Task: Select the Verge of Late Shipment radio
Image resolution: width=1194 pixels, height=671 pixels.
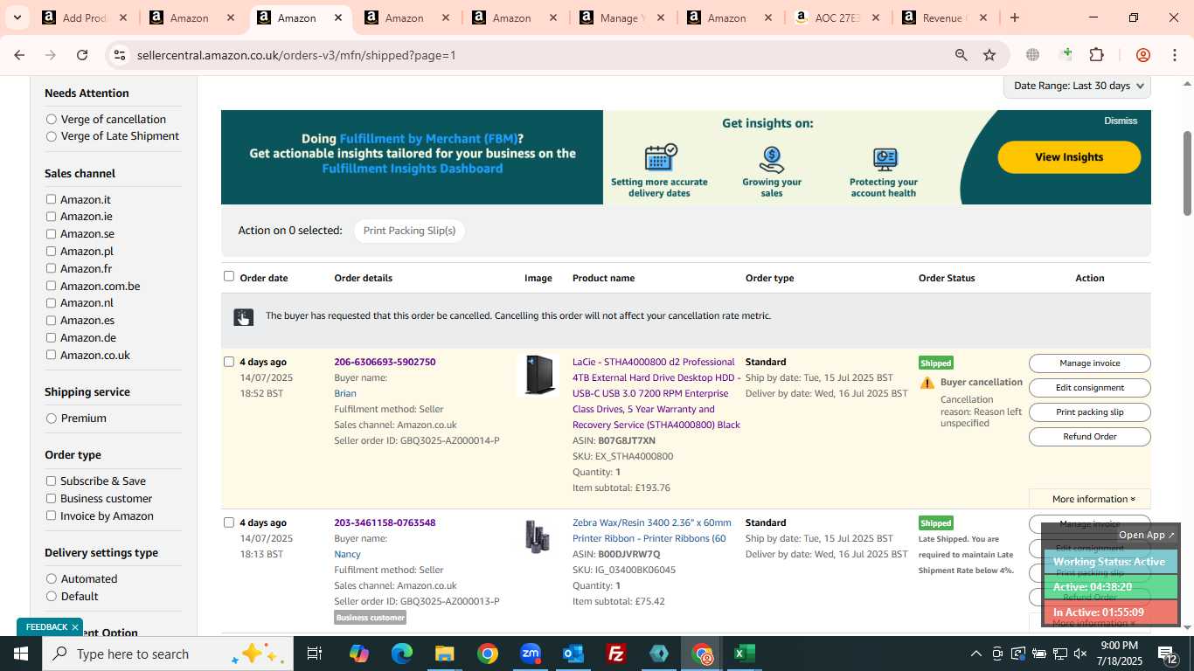Action: click(52, 136)
